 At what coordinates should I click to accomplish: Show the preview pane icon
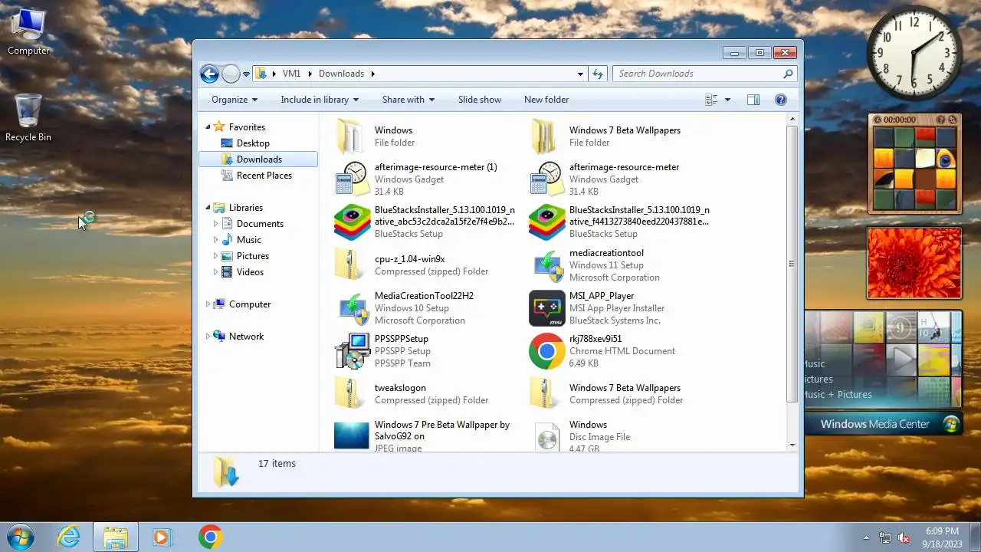(x=753, y=100)
